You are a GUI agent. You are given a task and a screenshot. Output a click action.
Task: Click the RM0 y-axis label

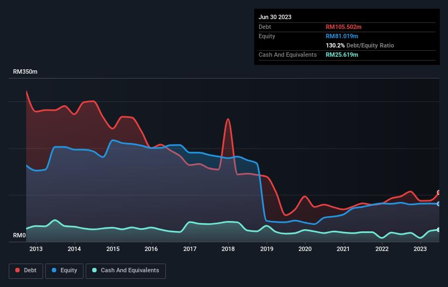pyautogui.click(x=20, y=236)
